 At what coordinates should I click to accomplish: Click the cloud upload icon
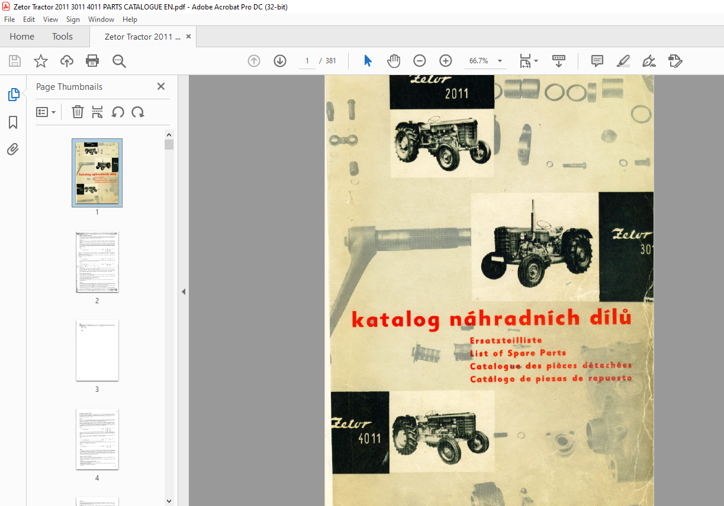pyautogui.click(x=67, y=61)
